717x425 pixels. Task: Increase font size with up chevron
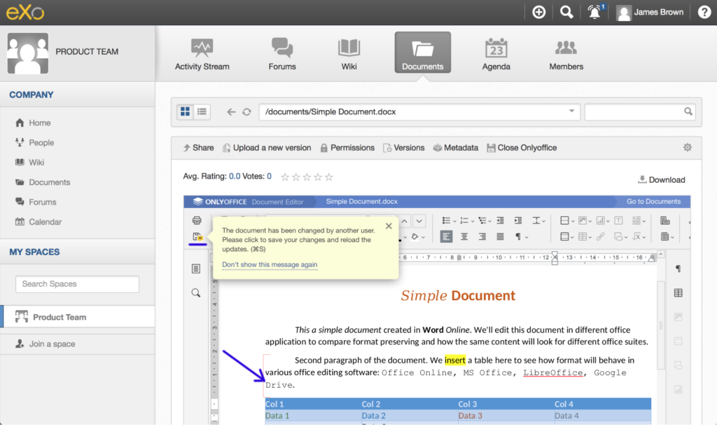tap(405, 221)
